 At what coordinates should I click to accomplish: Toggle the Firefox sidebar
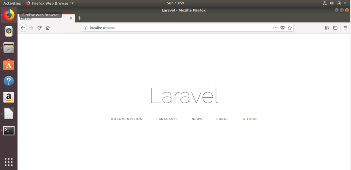(x=335, y=28)
